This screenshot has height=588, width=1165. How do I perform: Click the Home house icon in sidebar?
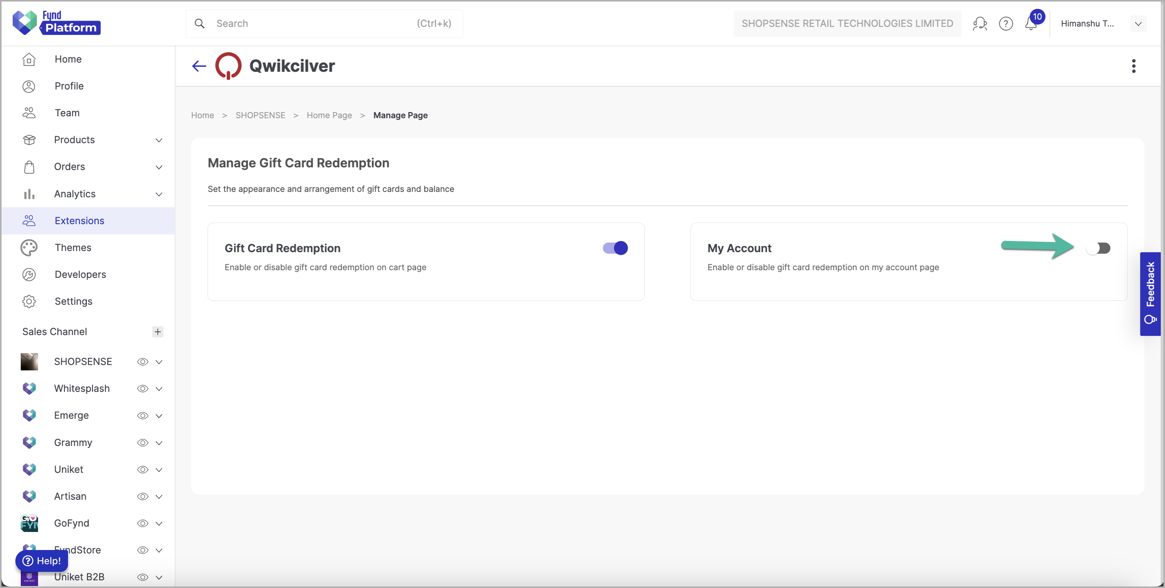(29, 59)
